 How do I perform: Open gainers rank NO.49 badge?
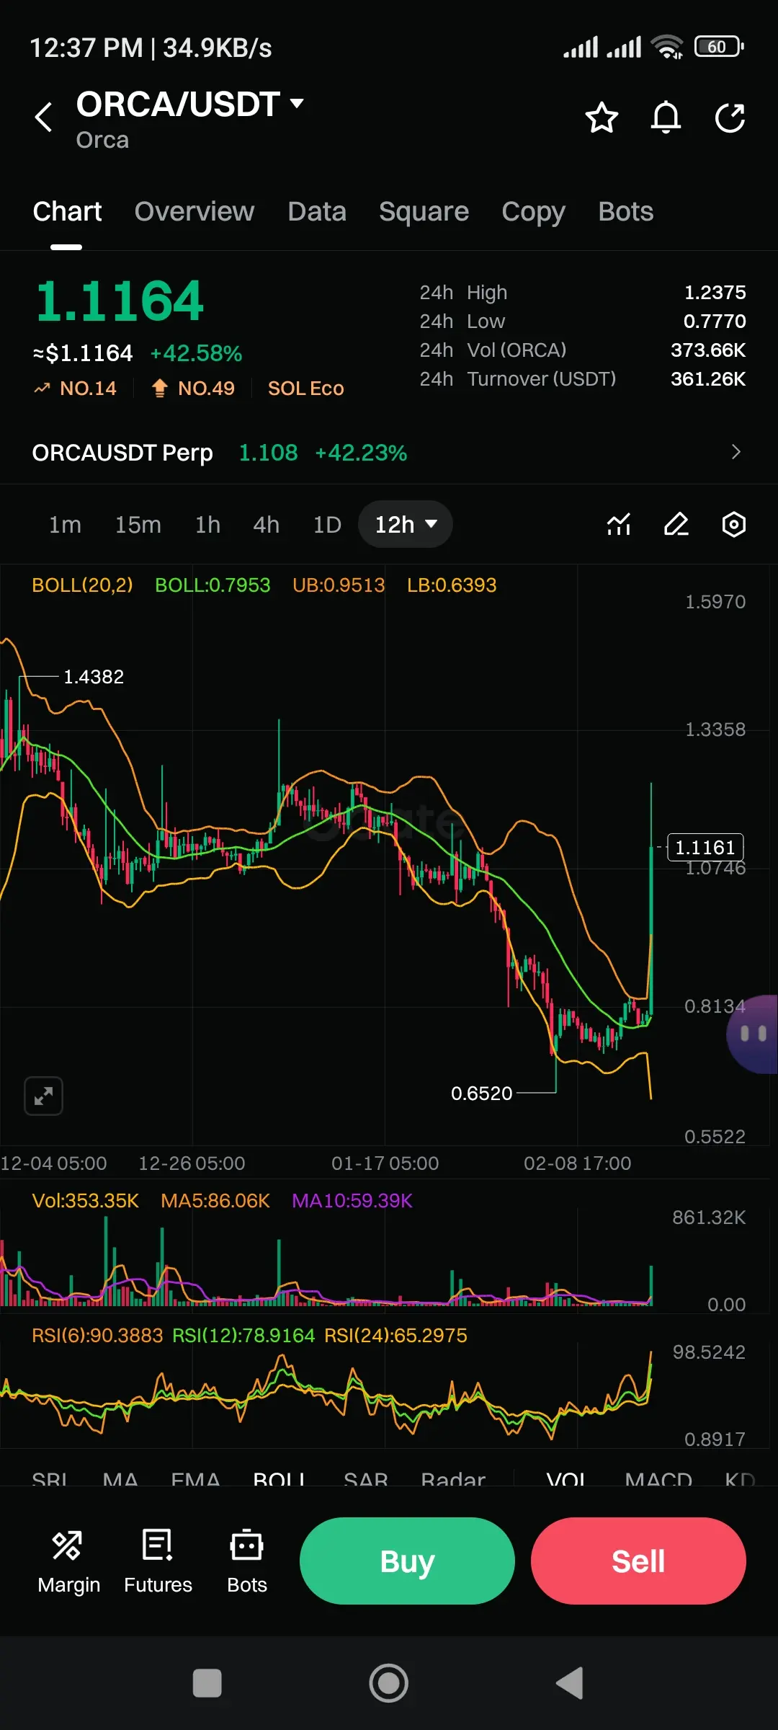(192, 388)
